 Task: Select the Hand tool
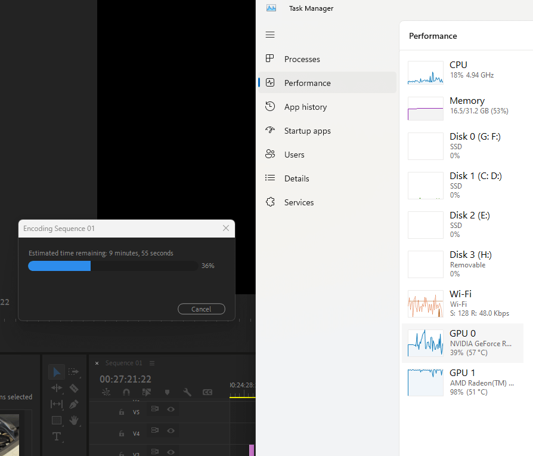point(74,420)
